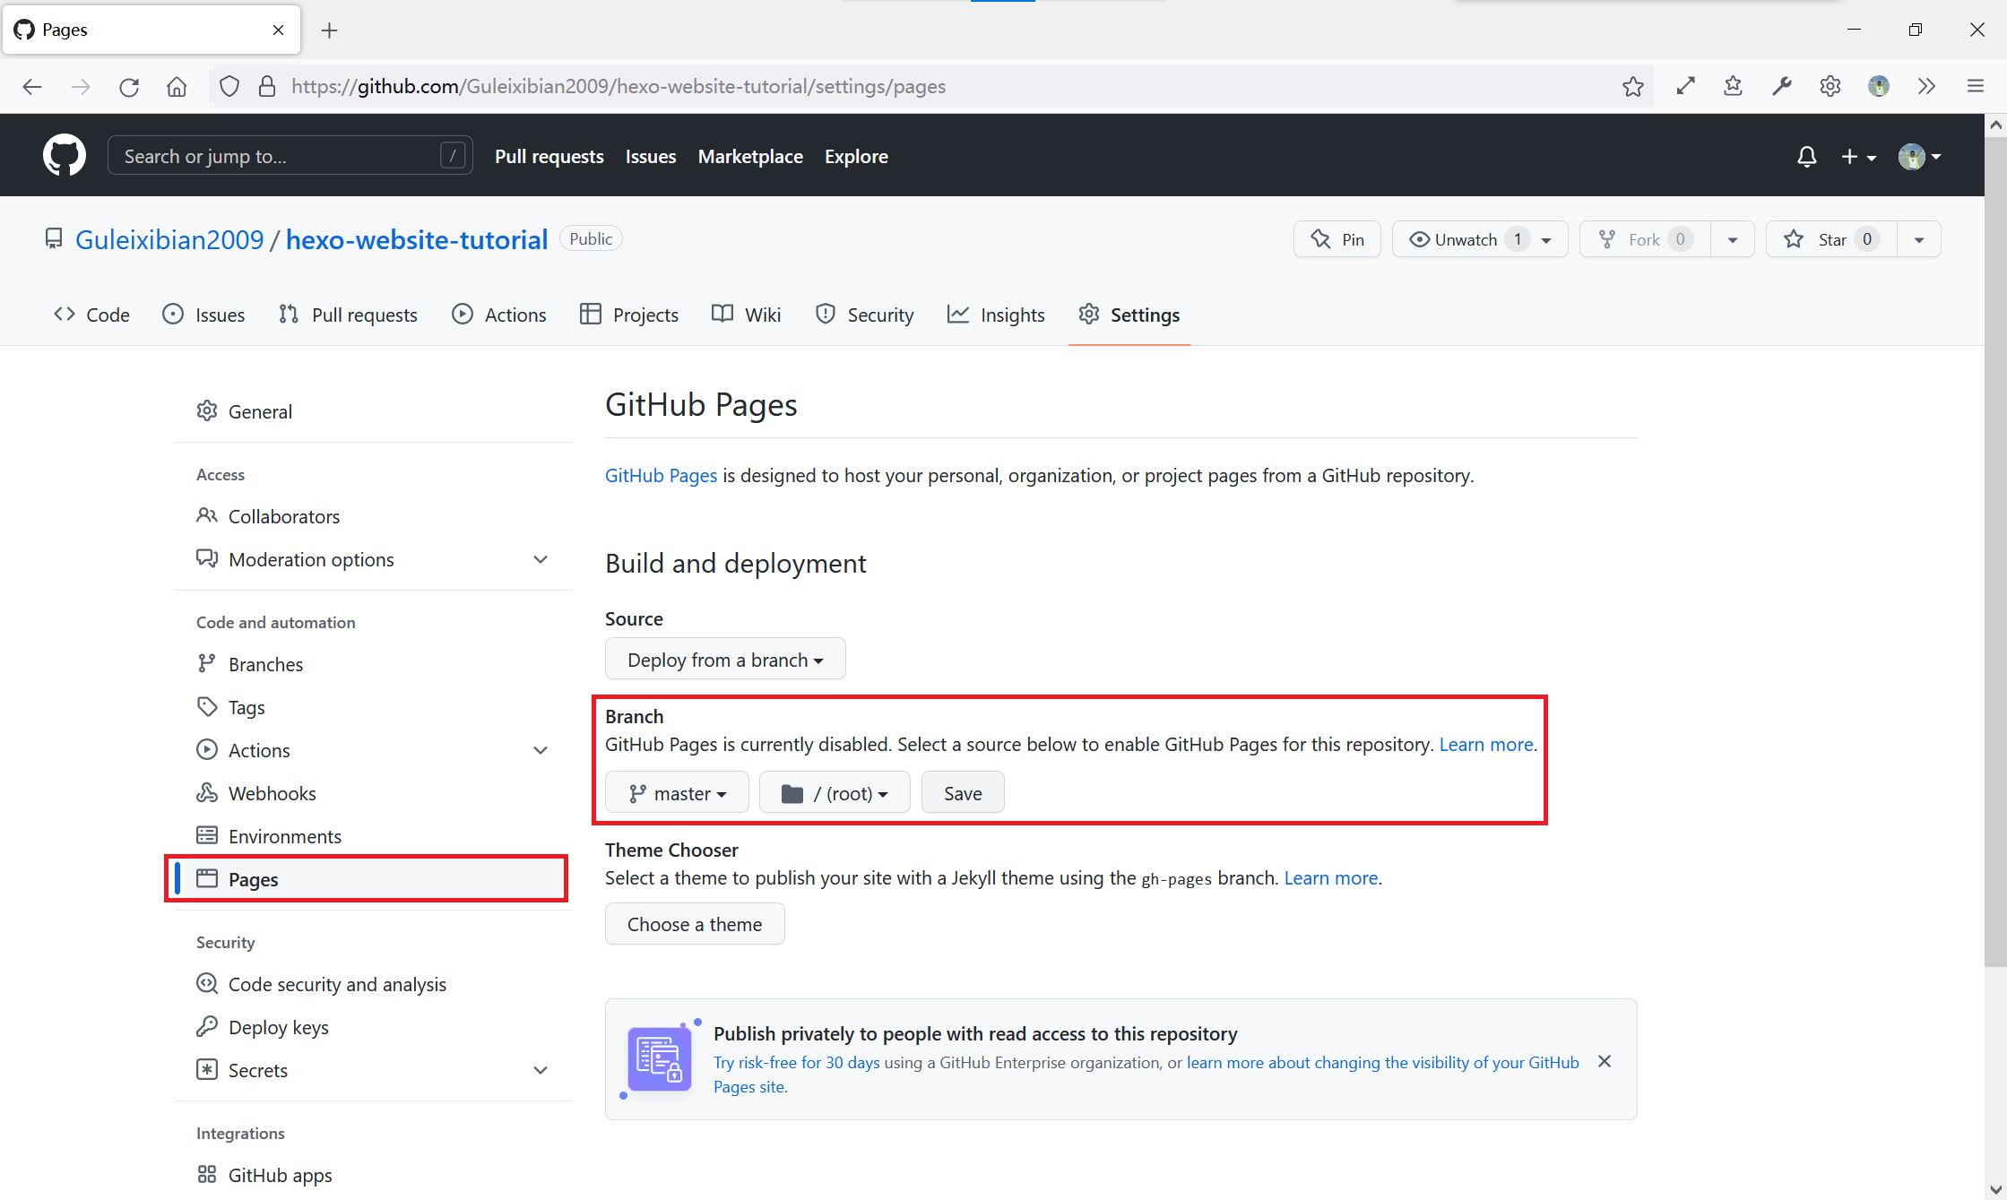Click the Choose a theme button
The height and width of the screenshot is (1200, 2007).
tap(695, 924)
